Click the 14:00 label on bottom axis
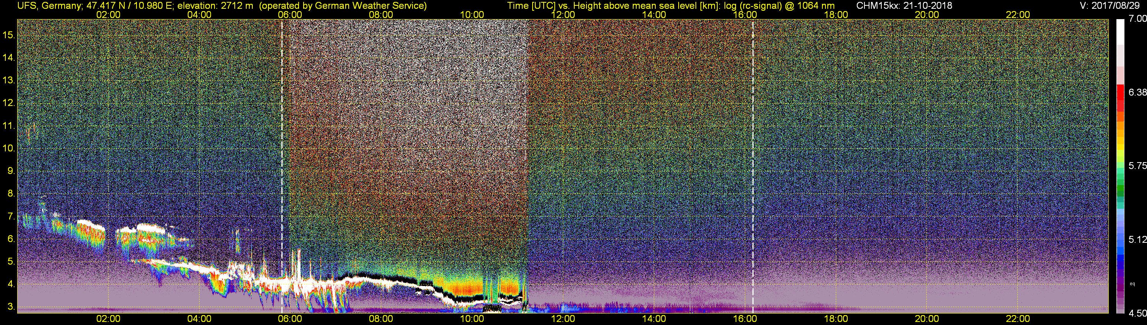The width and height of the screenshot is (1147, 325). [654, 319]
